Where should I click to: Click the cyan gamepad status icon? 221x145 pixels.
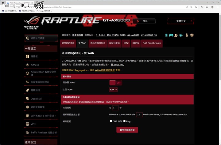pyautogui.click(x=171, y=35)
